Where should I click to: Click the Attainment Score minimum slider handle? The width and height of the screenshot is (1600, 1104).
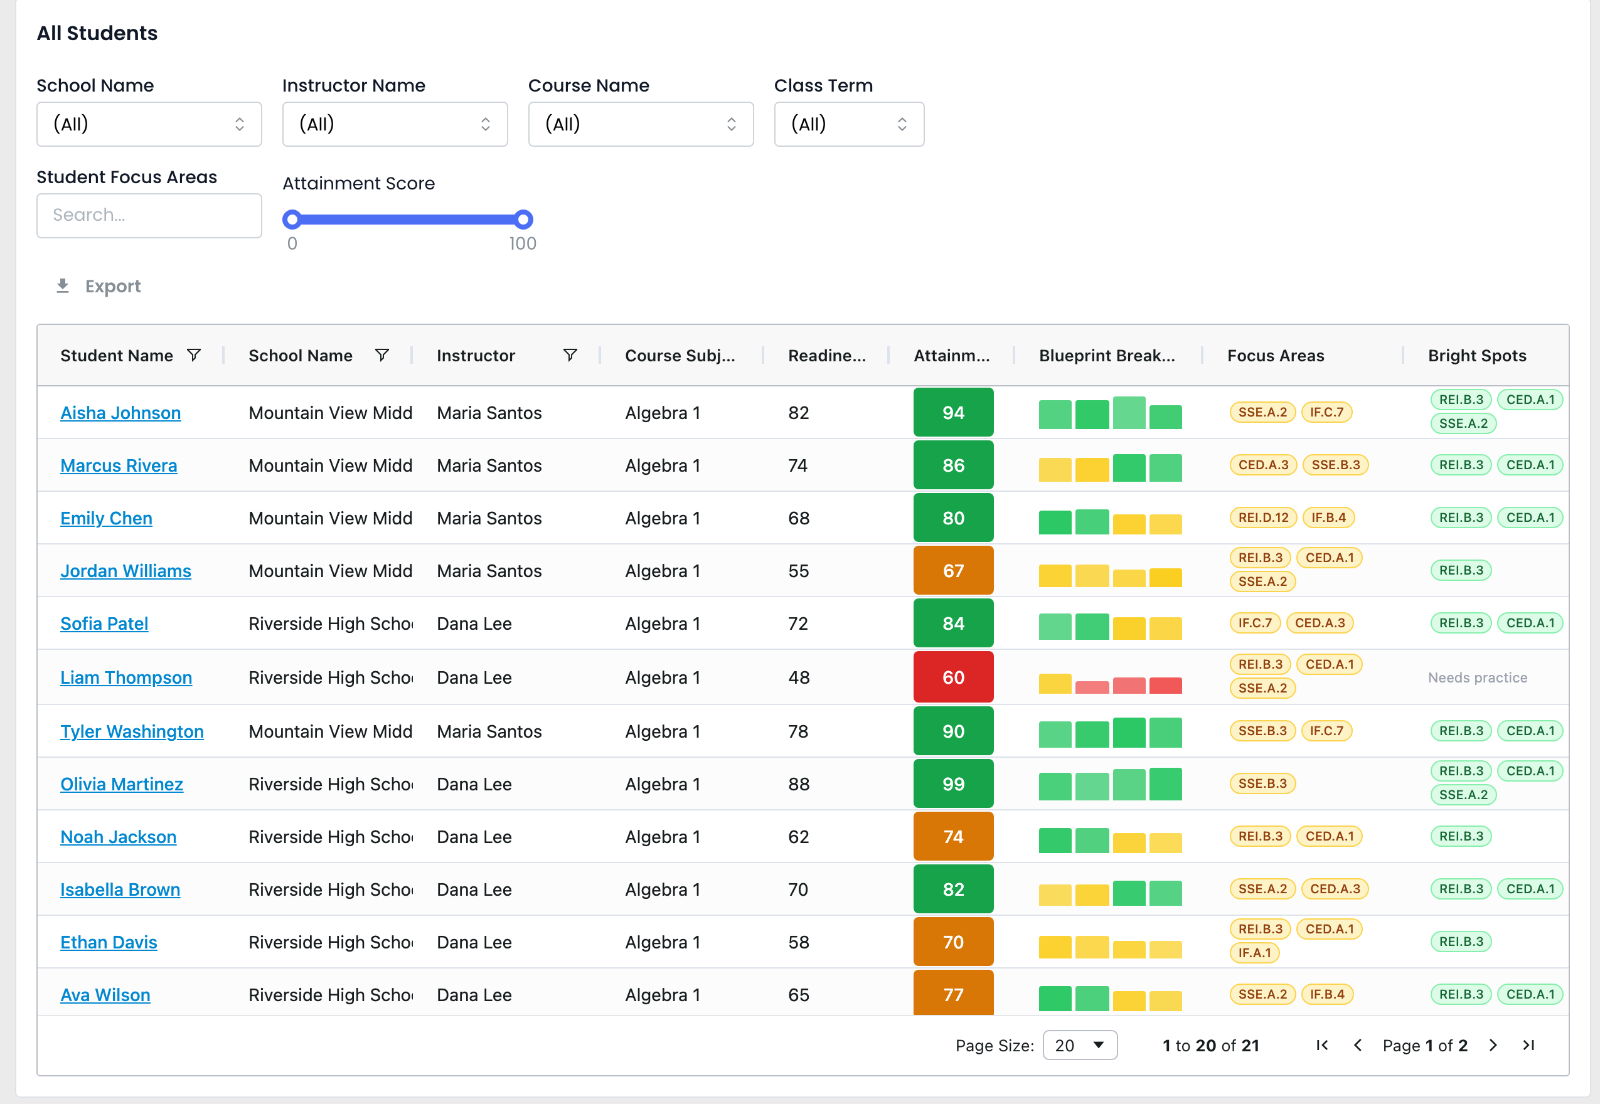[292, 220]
